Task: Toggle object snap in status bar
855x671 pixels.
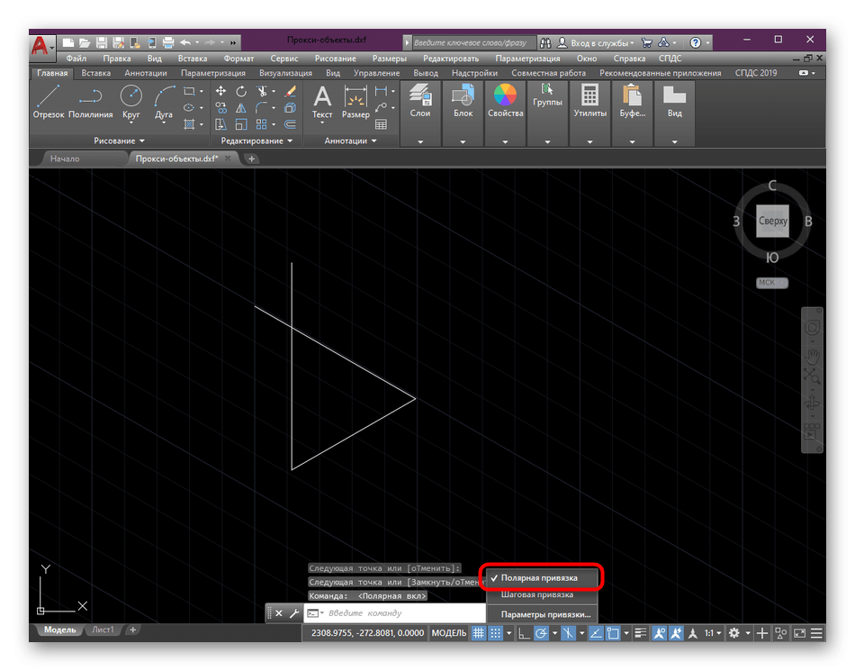Action: point(613,633)
